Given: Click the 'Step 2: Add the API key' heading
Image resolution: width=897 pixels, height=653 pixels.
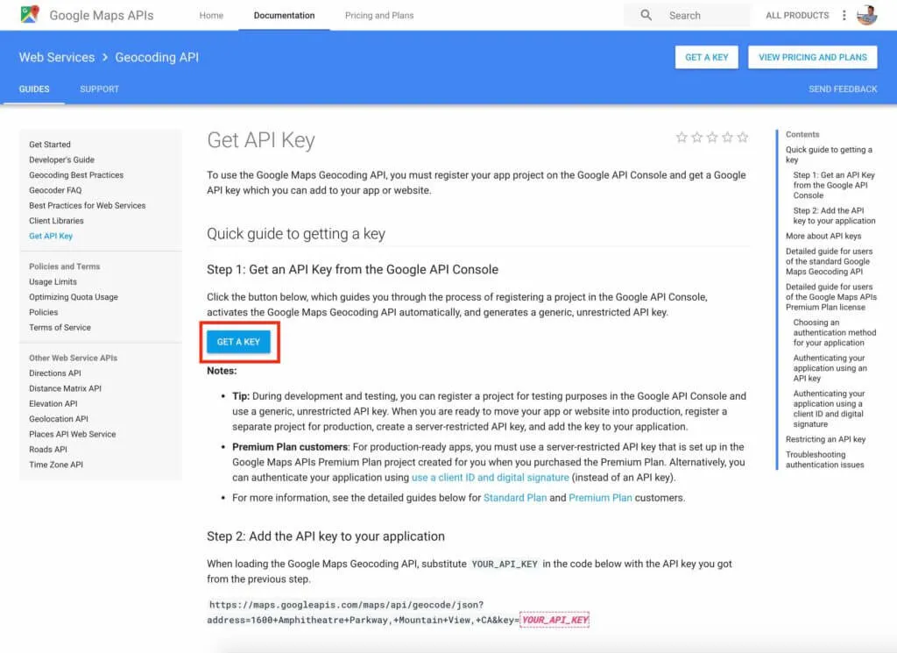Looking at the screenshot, I should click(326, 536).
